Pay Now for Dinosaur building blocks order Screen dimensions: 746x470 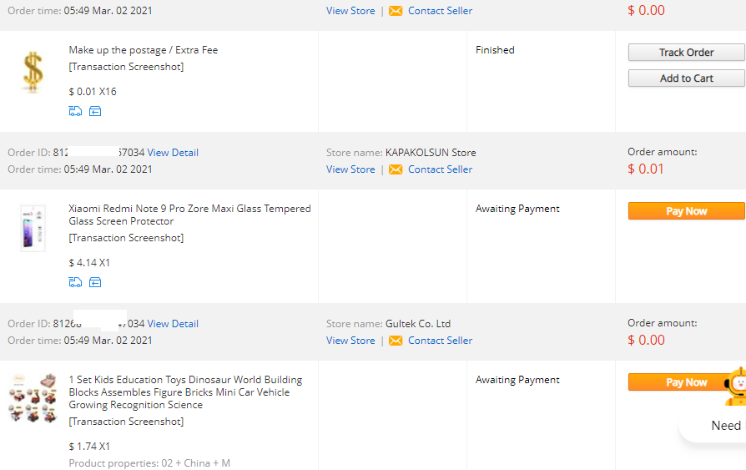pos(680,382)
